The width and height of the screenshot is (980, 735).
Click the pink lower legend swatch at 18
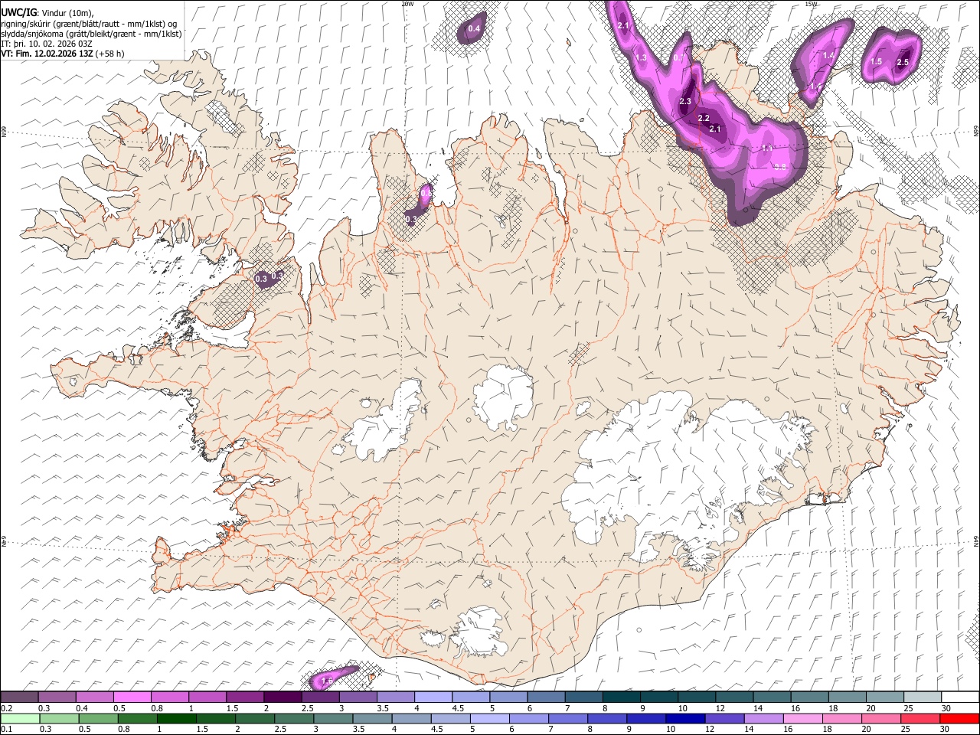(842, 718)
